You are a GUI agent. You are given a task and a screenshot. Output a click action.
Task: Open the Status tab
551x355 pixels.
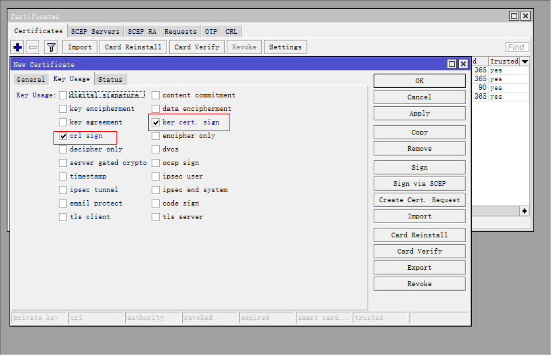point(110,79)
